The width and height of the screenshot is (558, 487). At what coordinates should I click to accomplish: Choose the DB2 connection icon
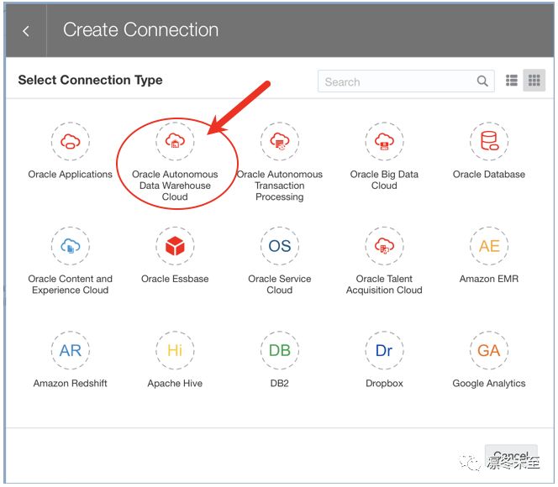280,350
